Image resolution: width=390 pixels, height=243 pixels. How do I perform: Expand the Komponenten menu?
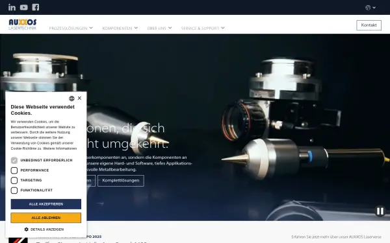tap(120, 28)
